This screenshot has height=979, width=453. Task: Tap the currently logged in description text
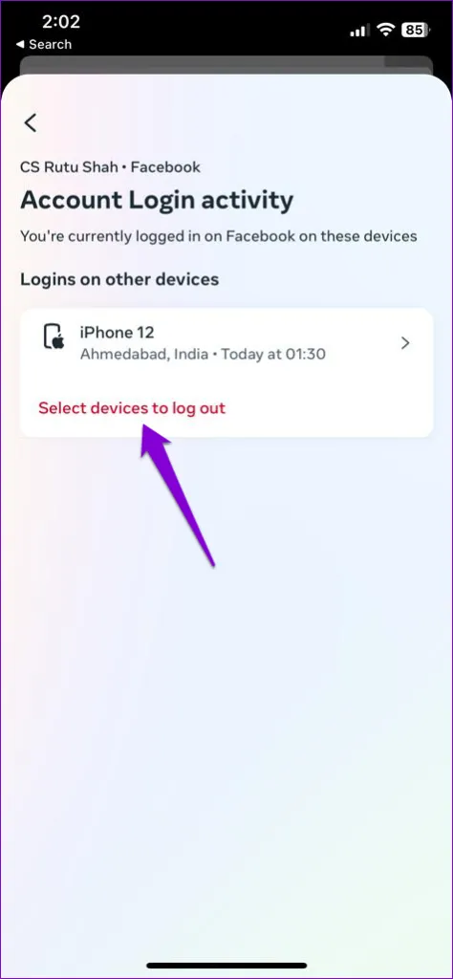(219, 237)
